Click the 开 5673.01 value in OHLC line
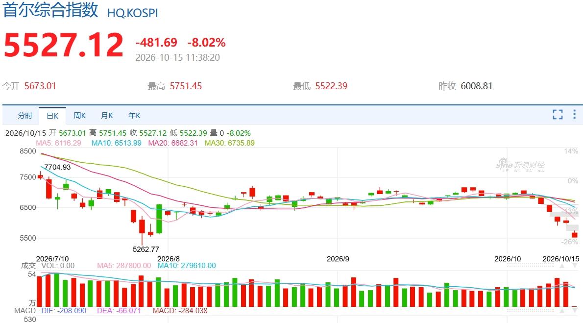583x323 pixels. (67, 133)
